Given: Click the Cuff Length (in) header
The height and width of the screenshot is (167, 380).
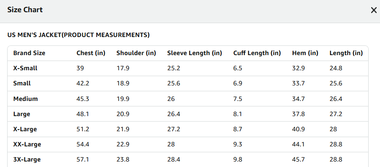Looking at the screenshot, I should pyautogui.click(x=257, y=53).
